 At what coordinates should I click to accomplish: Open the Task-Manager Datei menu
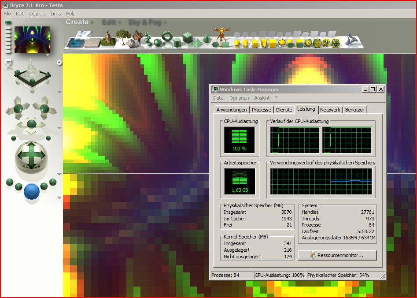pyautogui.click(x=218, y=98)
